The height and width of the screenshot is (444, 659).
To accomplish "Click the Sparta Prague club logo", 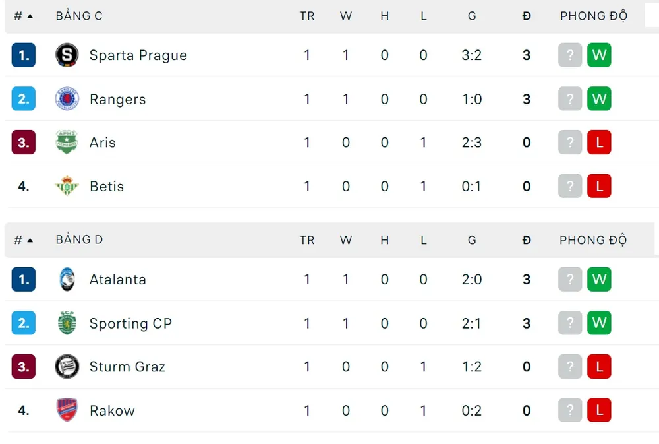I will [x=67, y=55].
